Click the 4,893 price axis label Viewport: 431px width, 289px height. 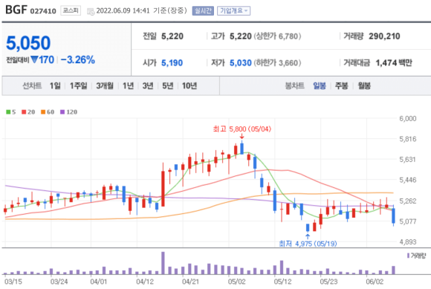tap(408, 242)
